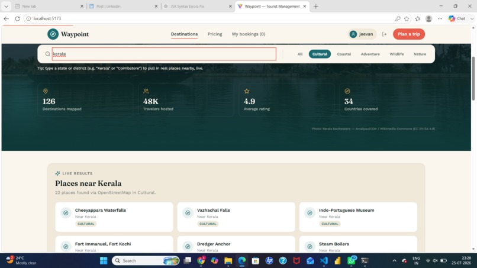Focus the kerala destination search field
This screenshot has height=268, width=477.
pyautogui.click(x=164, y=54)
